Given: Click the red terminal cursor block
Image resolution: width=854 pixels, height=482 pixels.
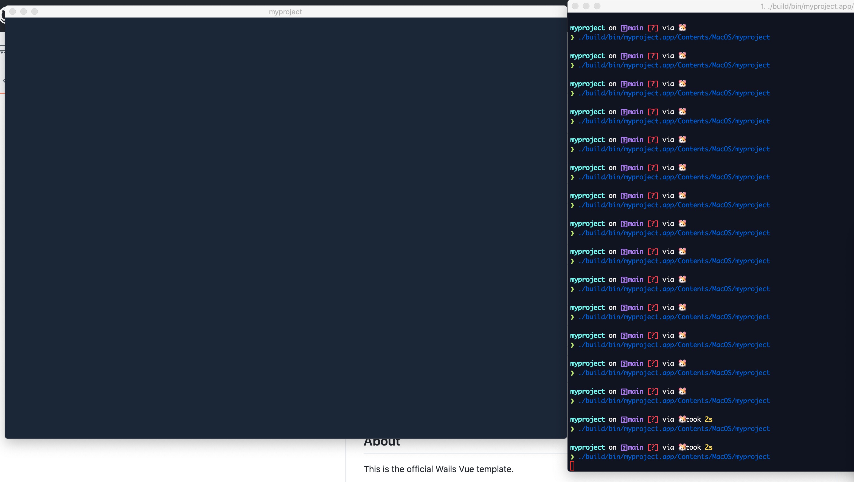Looking at the screenshot, I should 572,466.
